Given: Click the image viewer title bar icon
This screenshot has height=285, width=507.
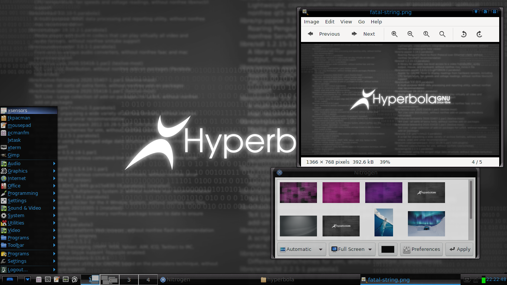Looking at the screenshot, I should 305,12.
